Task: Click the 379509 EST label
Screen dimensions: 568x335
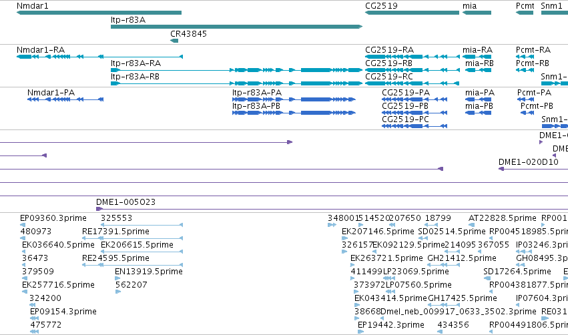Action: [x=38, y=271]
